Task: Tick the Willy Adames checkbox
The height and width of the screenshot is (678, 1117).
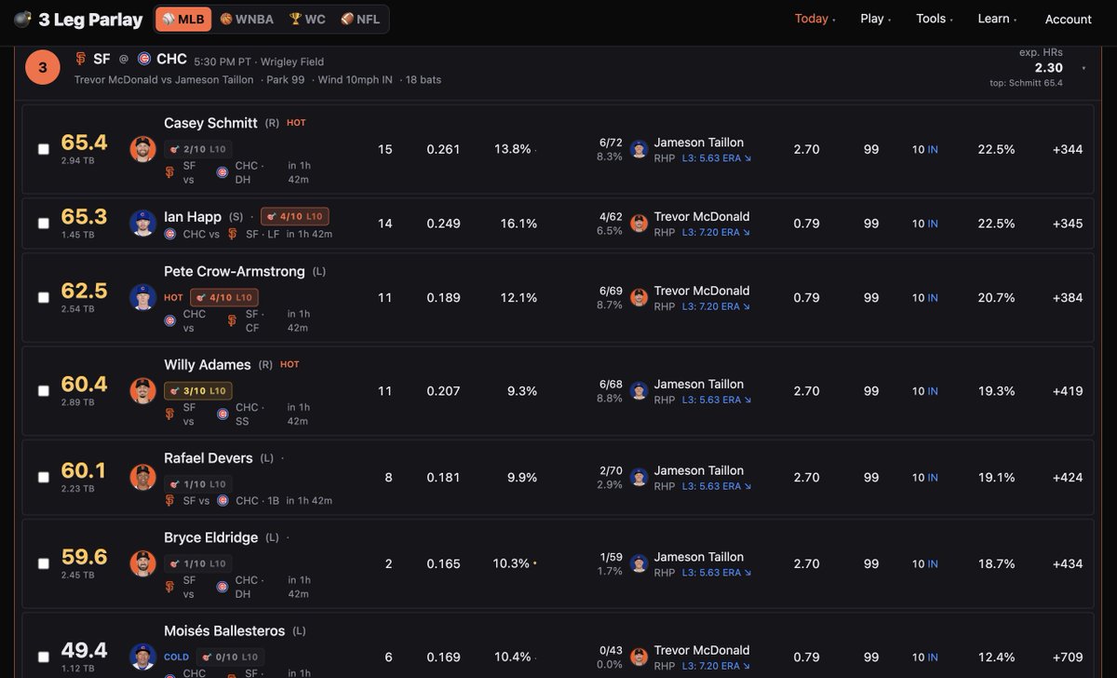Action: [x=44, y=391]
